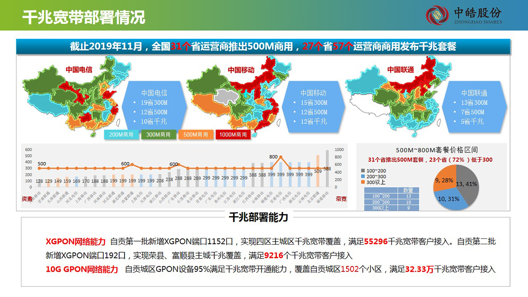Click the red number 55296

click(376, 242)
